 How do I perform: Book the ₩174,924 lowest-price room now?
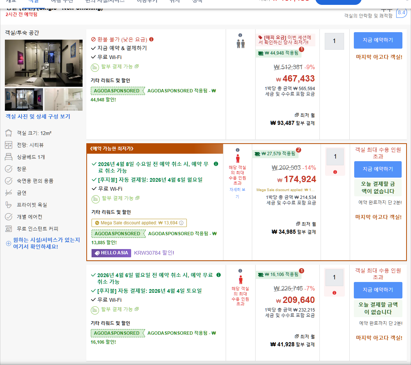click(378, 169)
